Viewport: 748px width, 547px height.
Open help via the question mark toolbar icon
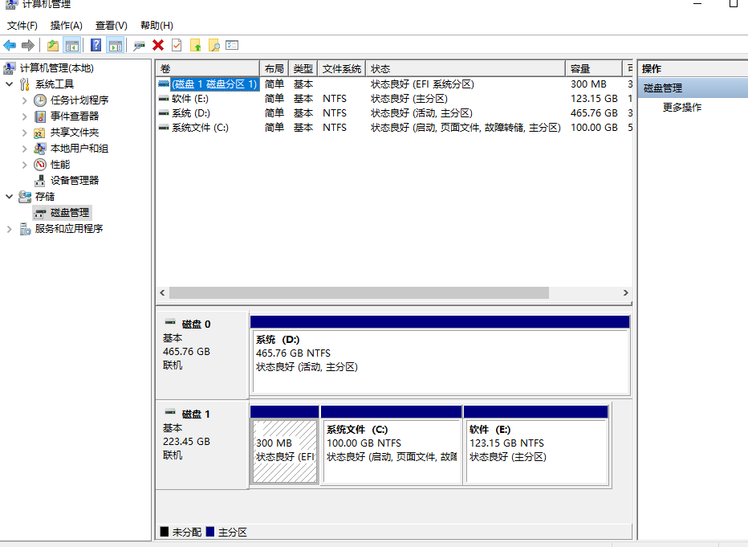[96, 45]
